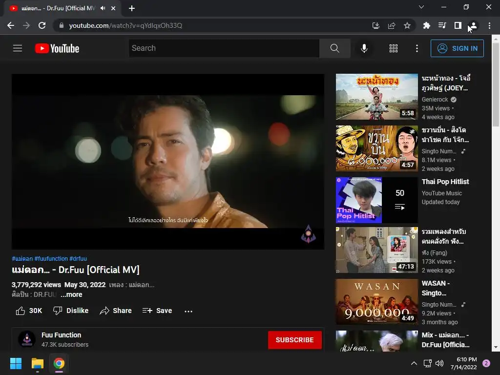Open YouTube settings three-dot menu

[417, 48]
